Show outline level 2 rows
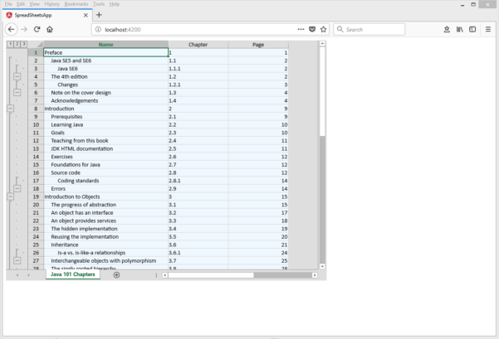This screenshot has width=499, height=339. (17, 44)
